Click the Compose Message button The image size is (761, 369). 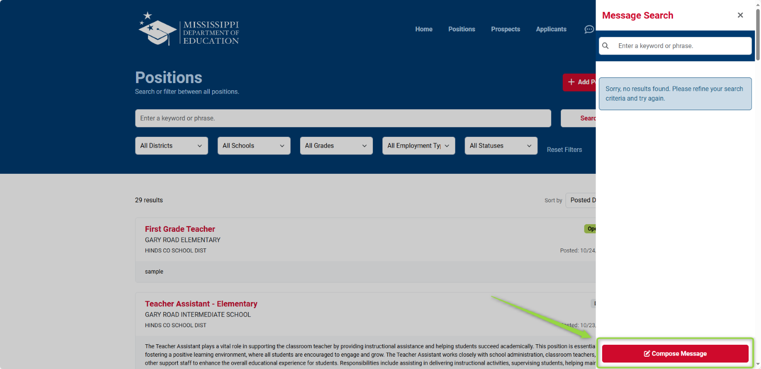(675, 354)
